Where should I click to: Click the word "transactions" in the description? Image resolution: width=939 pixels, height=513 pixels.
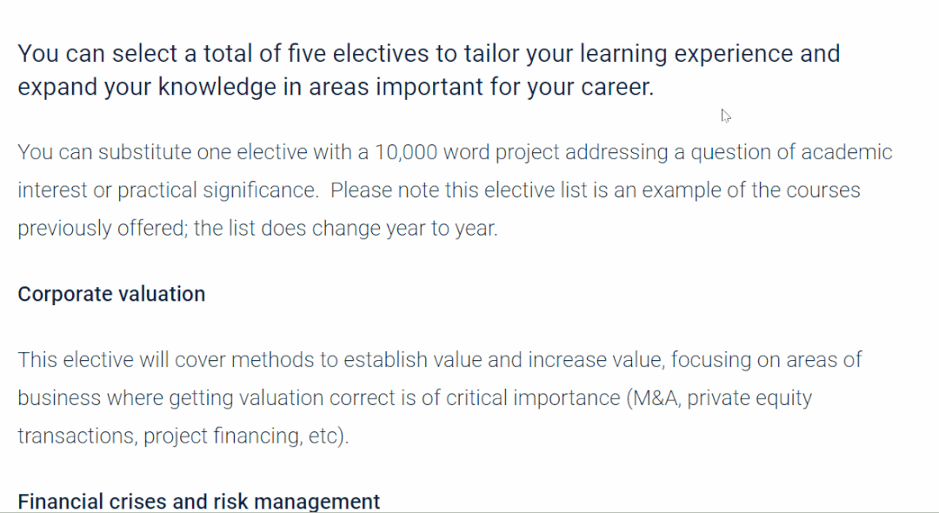coord(76,436)
